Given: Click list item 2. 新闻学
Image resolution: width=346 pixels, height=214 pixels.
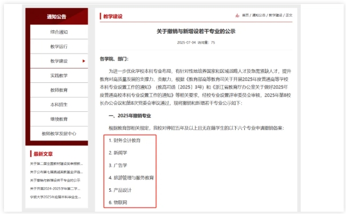Looking at the screenshot, I should pyautogui.click(x=118, y=153).
